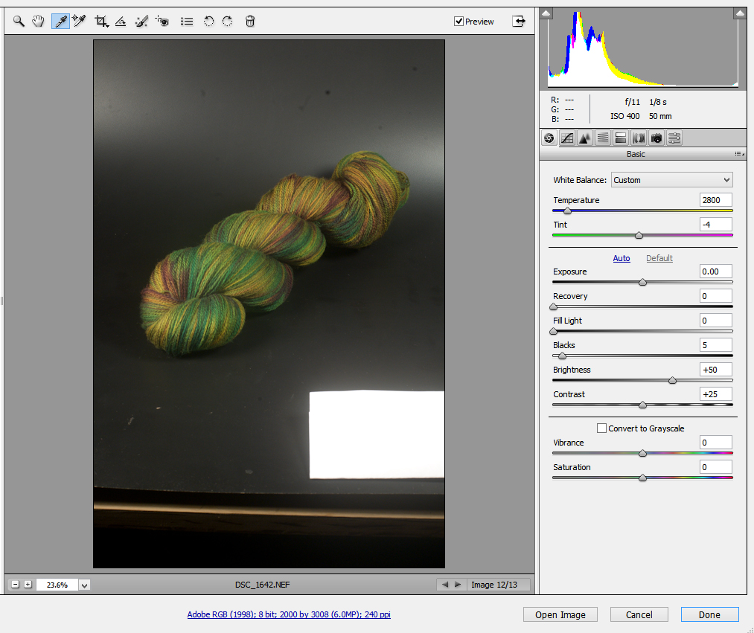Enable Convert to Grayscale checkbox
Screen dimensions: 754x633
[x=601, y=428]
